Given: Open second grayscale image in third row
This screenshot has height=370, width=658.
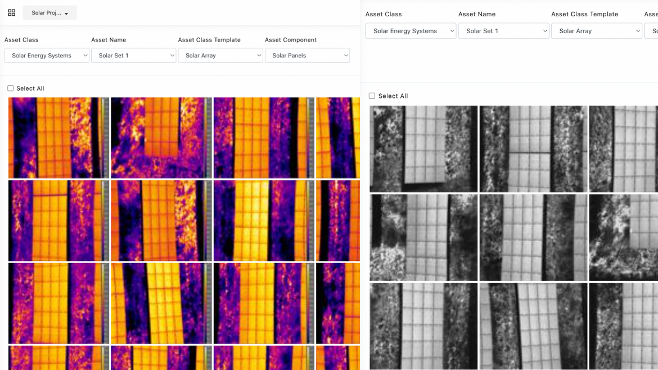Looking at the screenshot, I should [x=533, y=326].
